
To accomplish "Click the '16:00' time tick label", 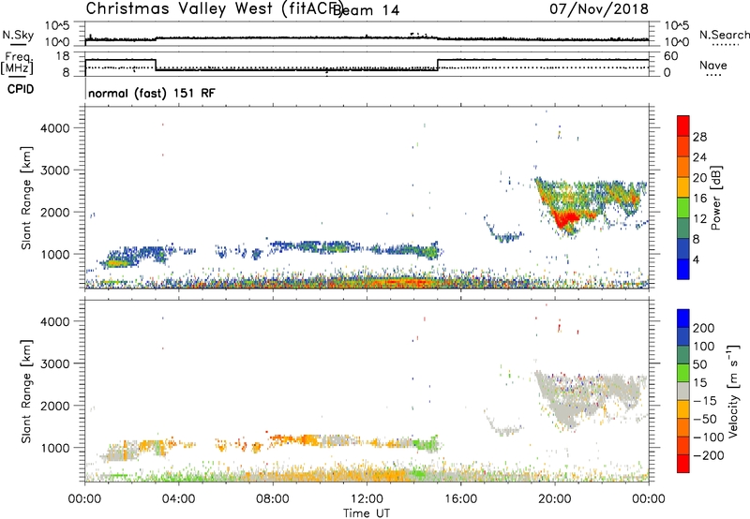I will 460,499.
